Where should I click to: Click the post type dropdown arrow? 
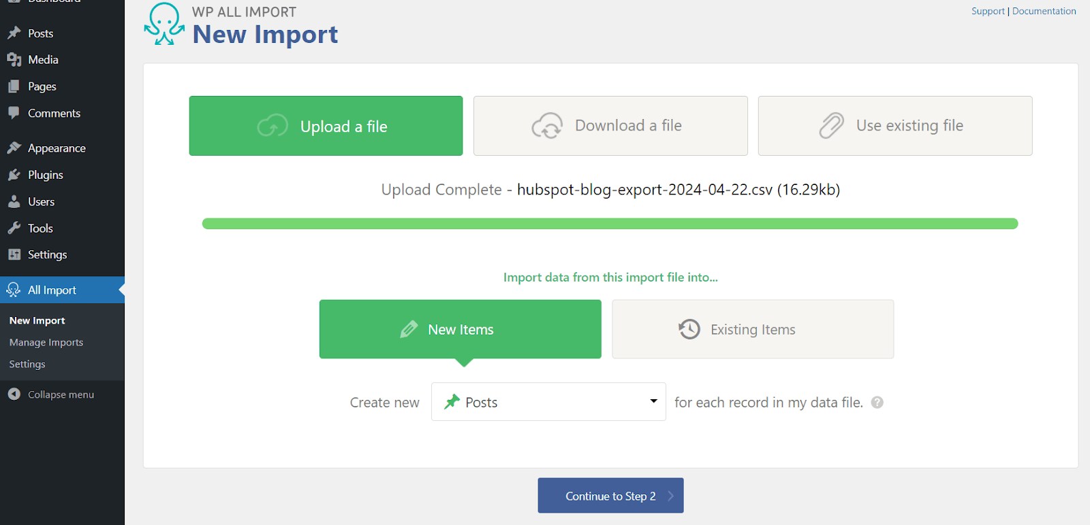(653, 401)
